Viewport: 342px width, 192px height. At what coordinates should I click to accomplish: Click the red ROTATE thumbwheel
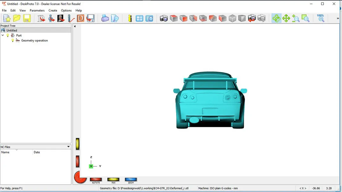pyautogui.click(x=96, y=179)
